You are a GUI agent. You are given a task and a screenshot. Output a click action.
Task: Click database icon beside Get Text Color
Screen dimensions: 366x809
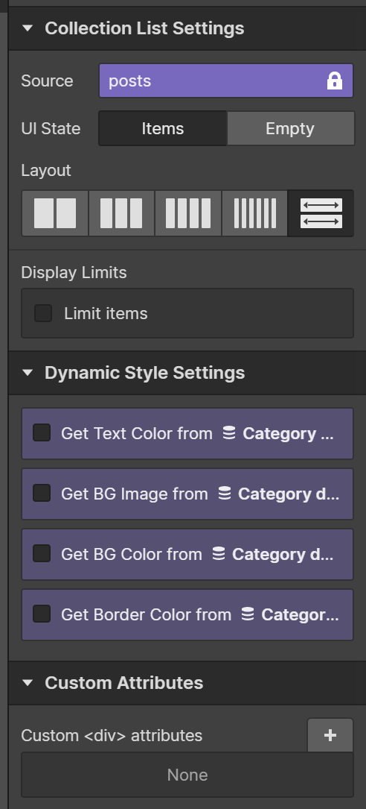tap(229, 433)
